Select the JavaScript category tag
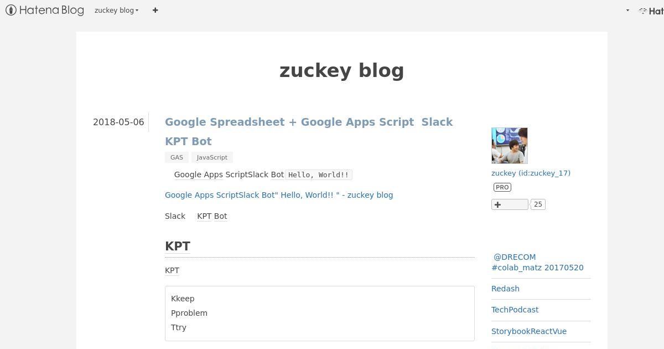Screen dimensions: 664x349 tap(212, 157)
